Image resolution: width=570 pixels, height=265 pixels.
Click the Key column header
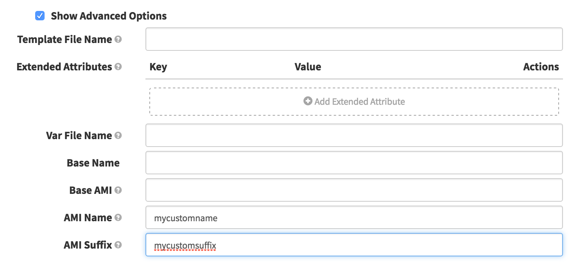click(x=158, y=67)
